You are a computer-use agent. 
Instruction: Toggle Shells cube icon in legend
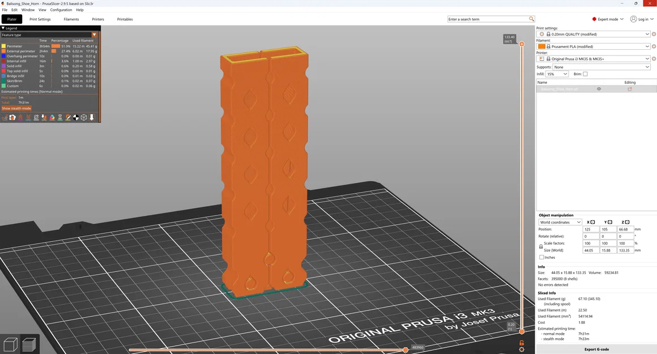coord(84,118)
